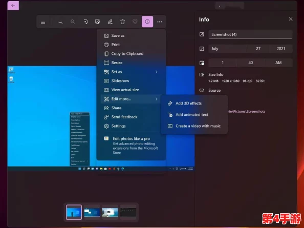Screen dimensions: 304x228
Task: Click the Size Info label
Action: click(x=216, y=74)
